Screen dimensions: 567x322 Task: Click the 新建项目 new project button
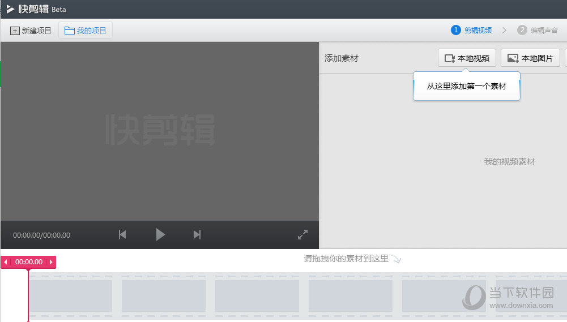pos(31,31)
